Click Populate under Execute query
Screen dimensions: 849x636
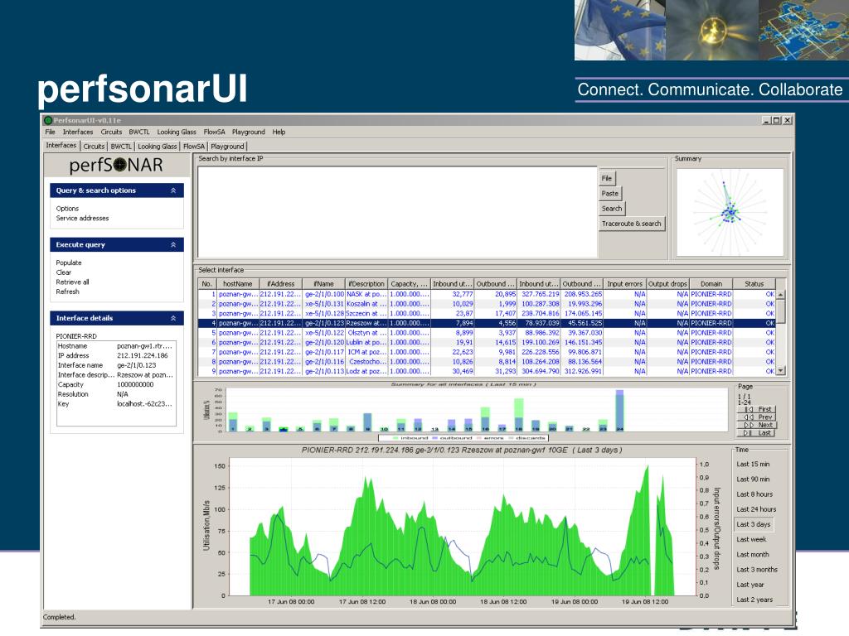[x=69, y=263]
